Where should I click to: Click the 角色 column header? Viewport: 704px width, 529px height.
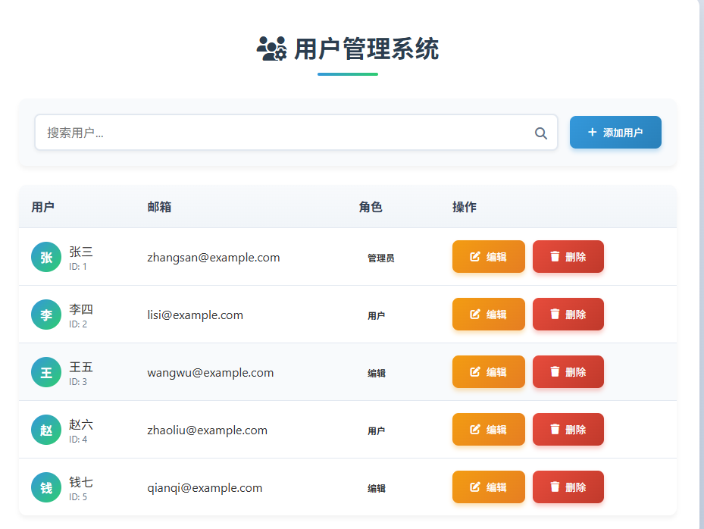[371, 207]
